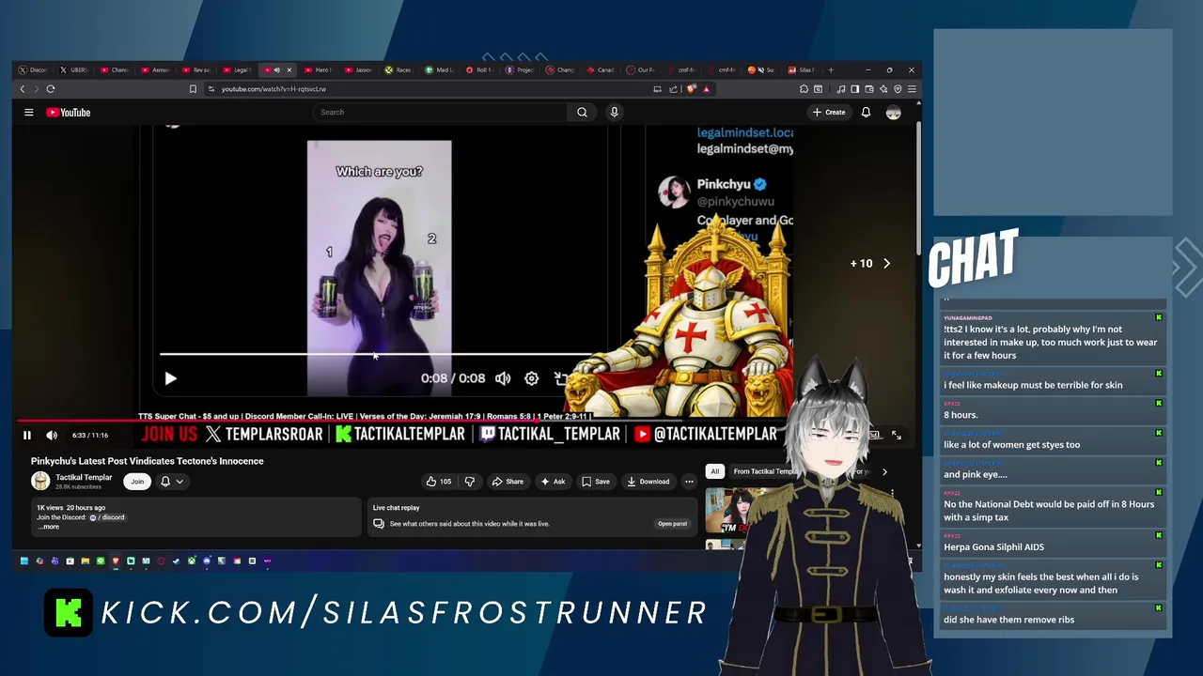The height and width of the screenshot is (676, 1203).
Task: Switch to the Legal browser tab
Action: click(x=237, y=69)
